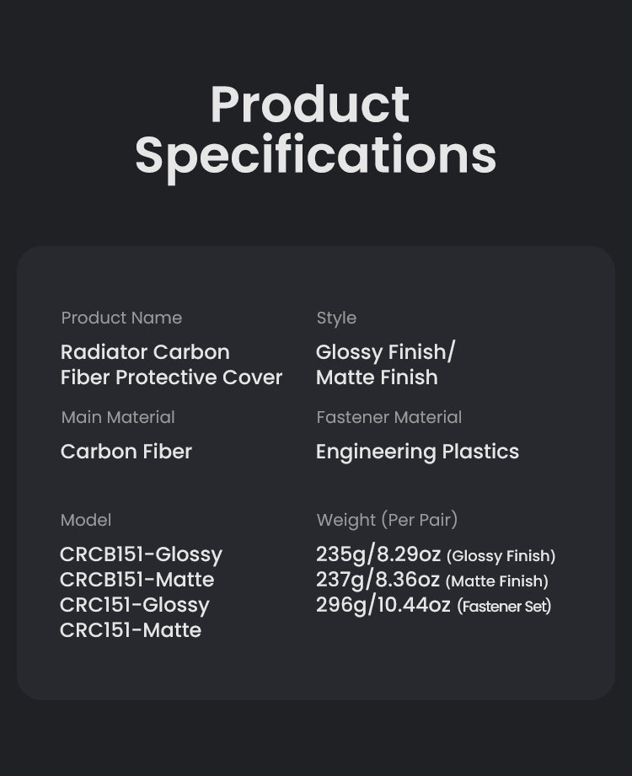Click the 235g/8.29oz weight value

coord(378,554)
